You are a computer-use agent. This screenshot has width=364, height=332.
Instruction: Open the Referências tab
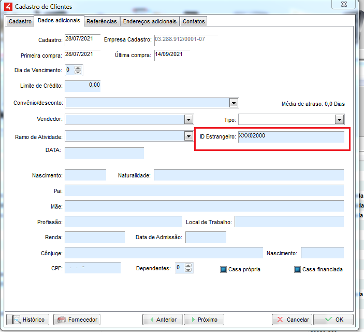[x=101, y=21]
